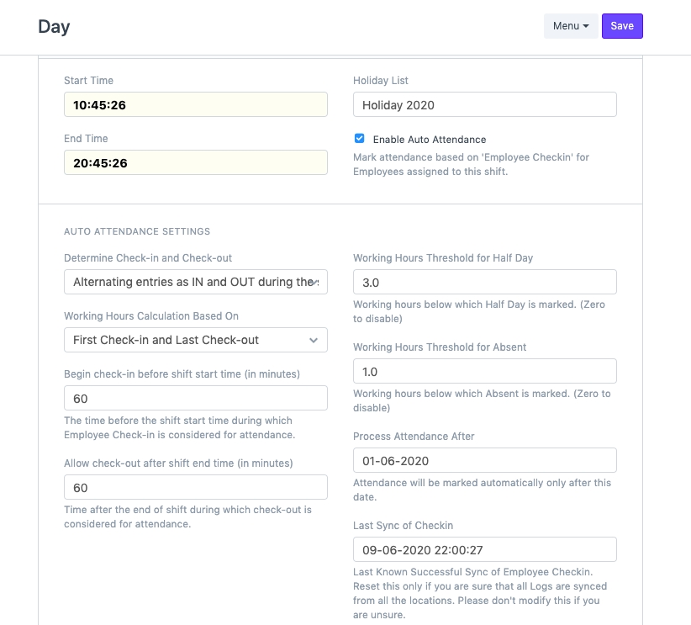Click the Save button

point(622,26)
